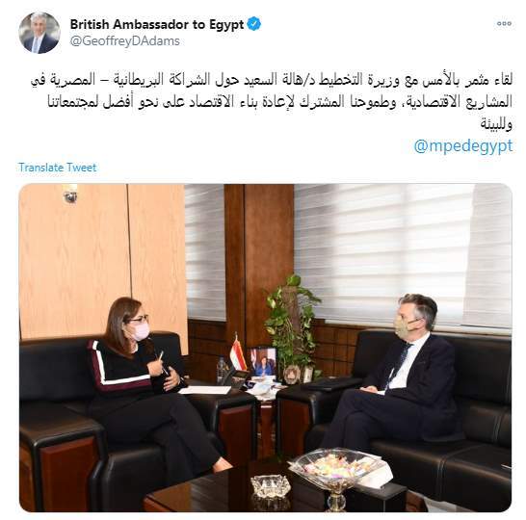Click the security camera on the wall
526x520 pixels.
(x=70, y=195)
